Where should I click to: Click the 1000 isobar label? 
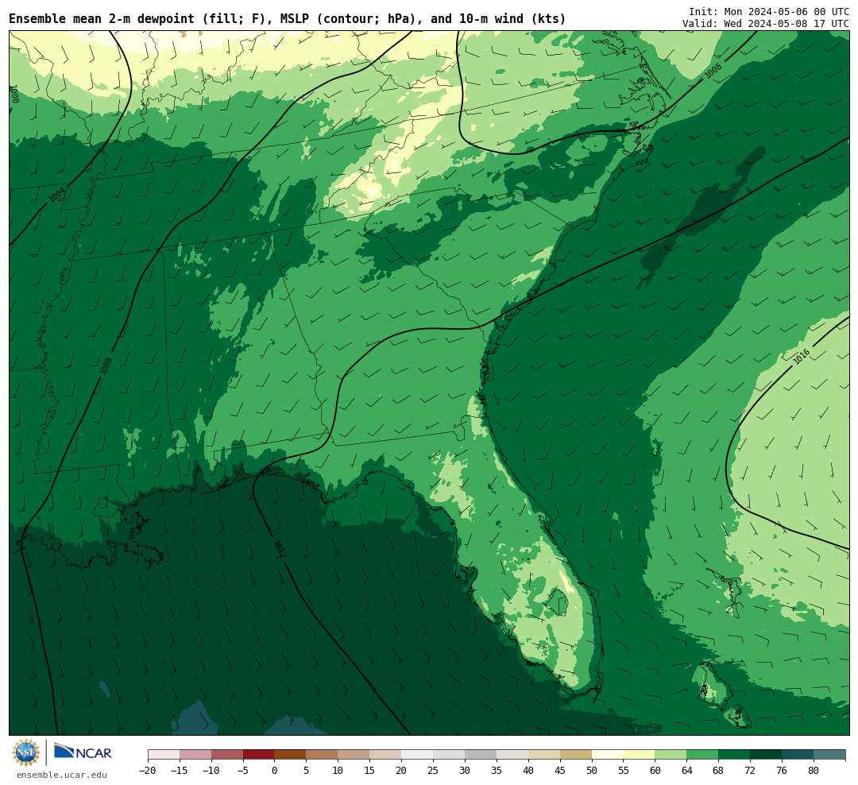(15, 94)
